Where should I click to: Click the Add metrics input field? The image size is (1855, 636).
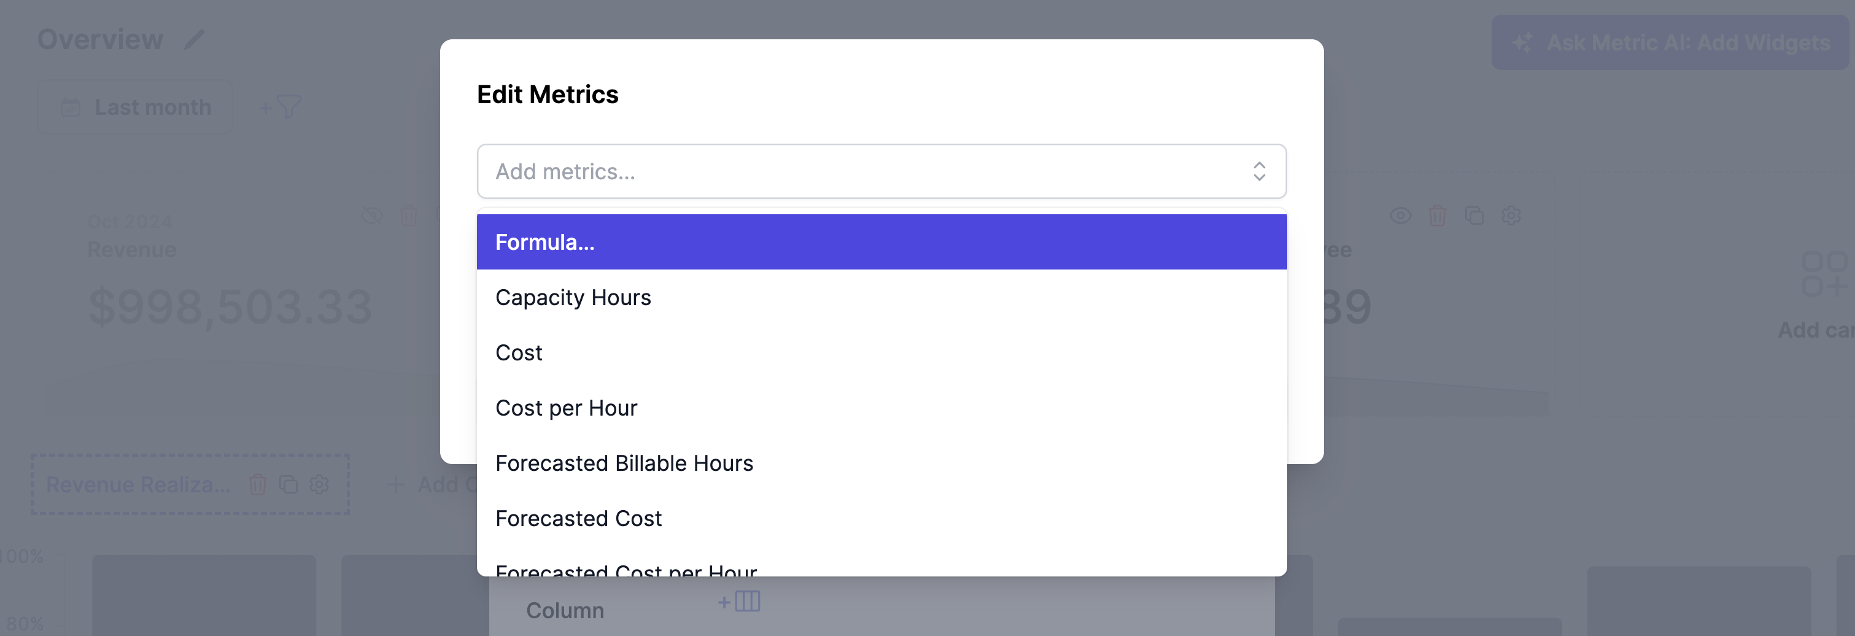click(881, 171)
